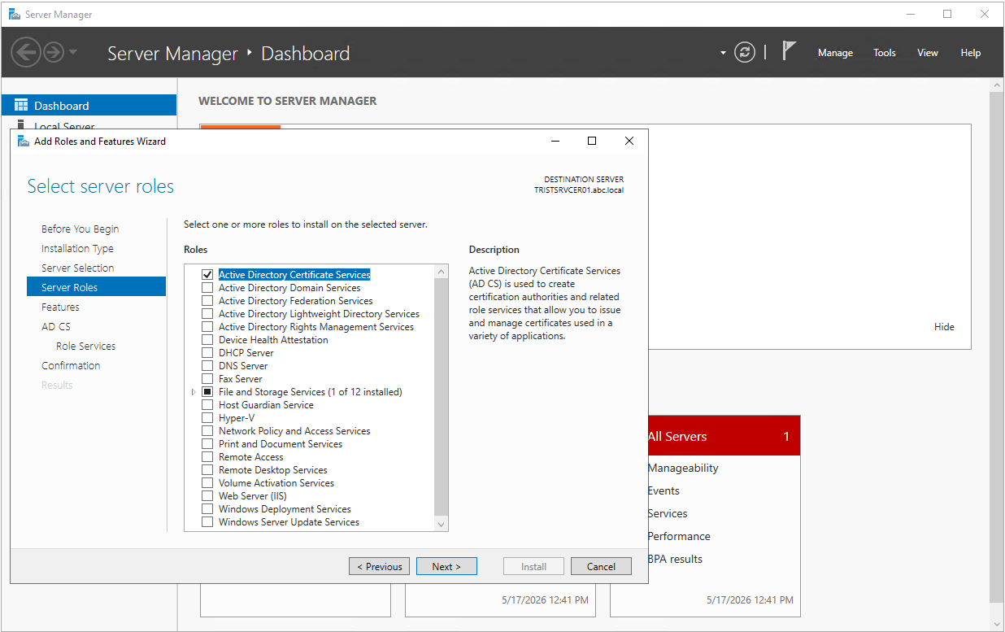Click the DESTINATION SERVER name TRISTSRVCER01.abc.local
Viewport: 1005px width, 632px height.
click(579, 190)
